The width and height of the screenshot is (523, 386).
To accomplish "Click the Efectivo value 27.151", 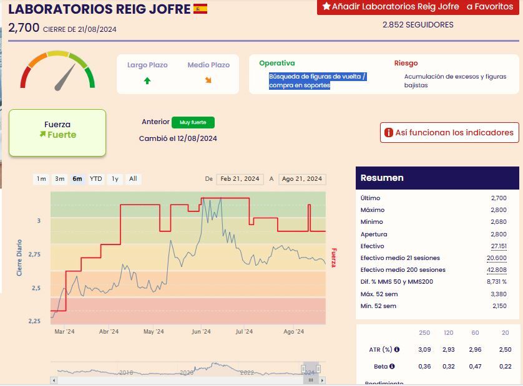I will [x=499, y=246].
